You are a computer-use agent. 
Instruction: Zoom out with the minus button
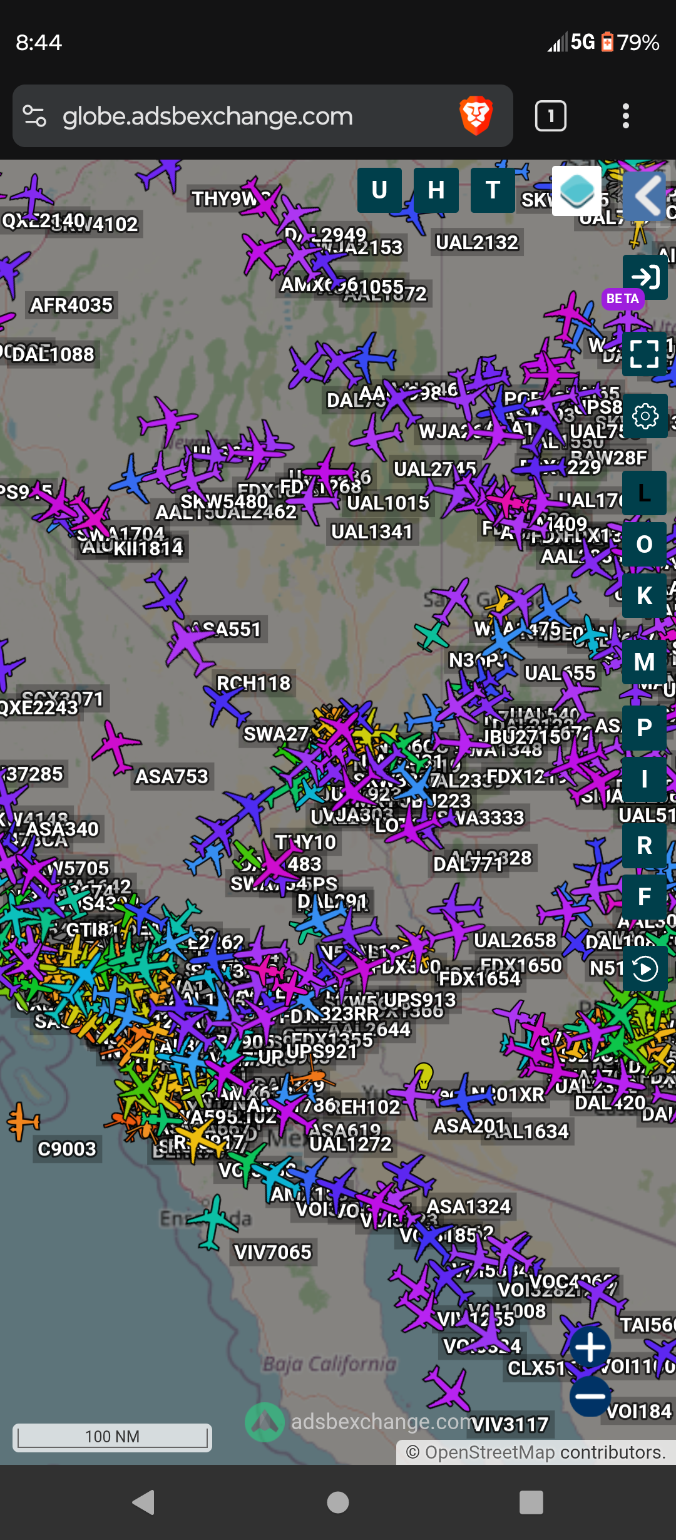click(x=590, y=1395)
